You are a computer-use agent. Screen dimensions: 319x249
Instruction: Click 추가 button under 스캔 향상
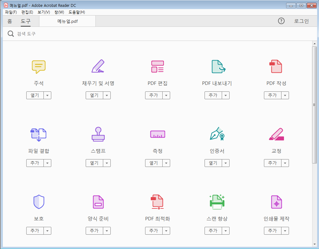coord(213,231)
